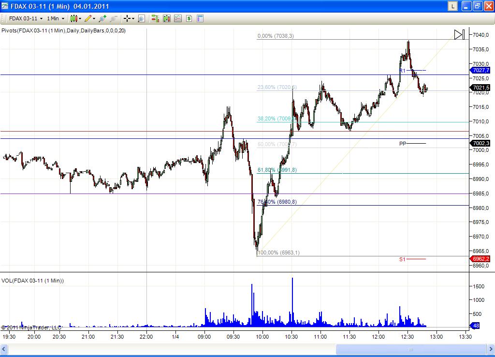The image size is (495, 357).
Task: Activate the crosshair cursor tool
Action: (127, 18)
